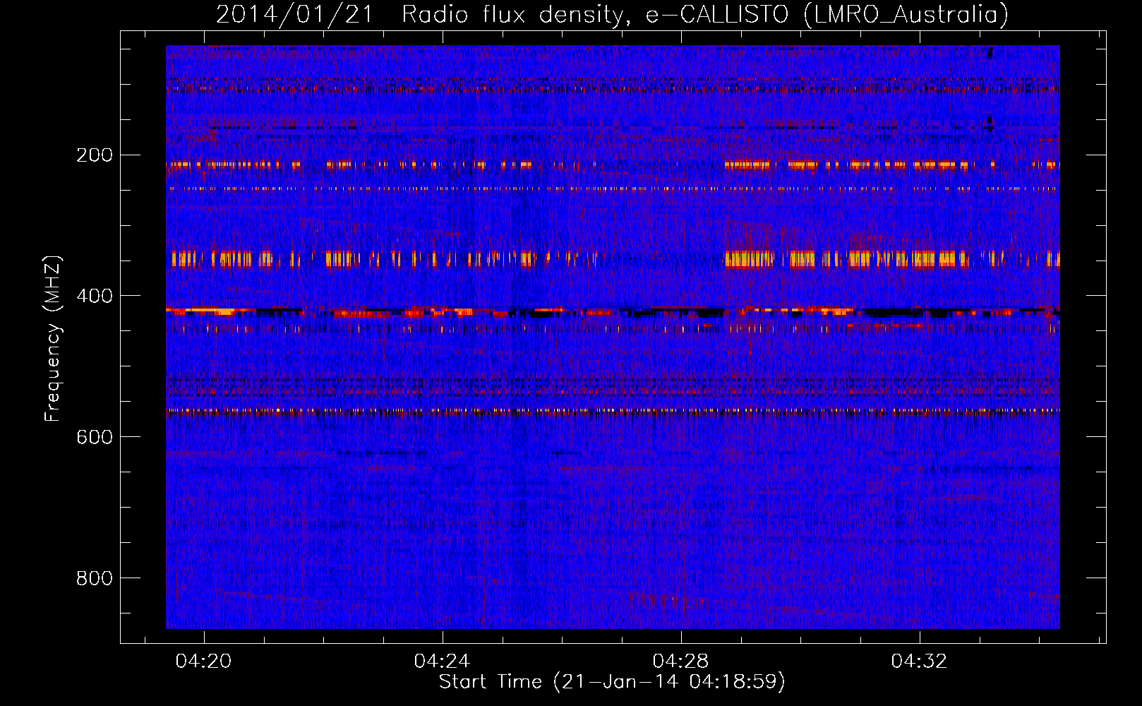Click the 04:24 time tick label
The image size is (1142, 706).
[443, 661]
